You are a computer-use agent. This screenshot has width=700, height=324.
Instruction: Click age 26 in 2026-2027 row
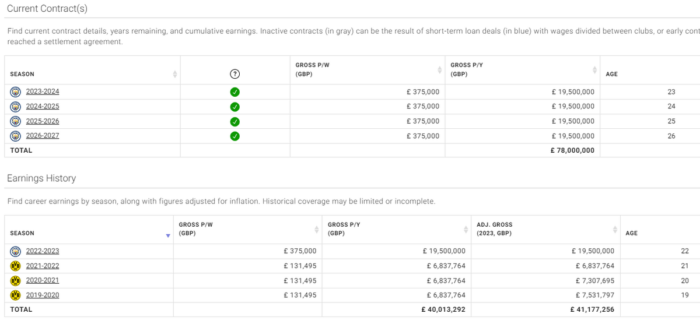(671, 136)
